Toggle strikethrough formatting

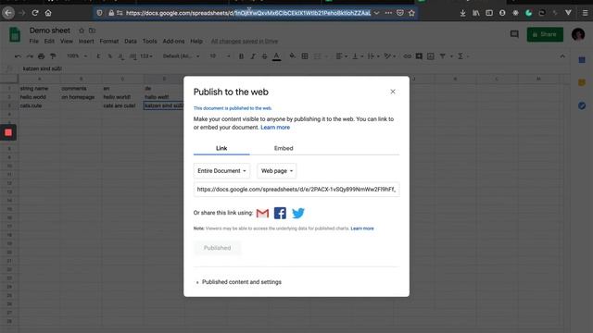[264, 56]
